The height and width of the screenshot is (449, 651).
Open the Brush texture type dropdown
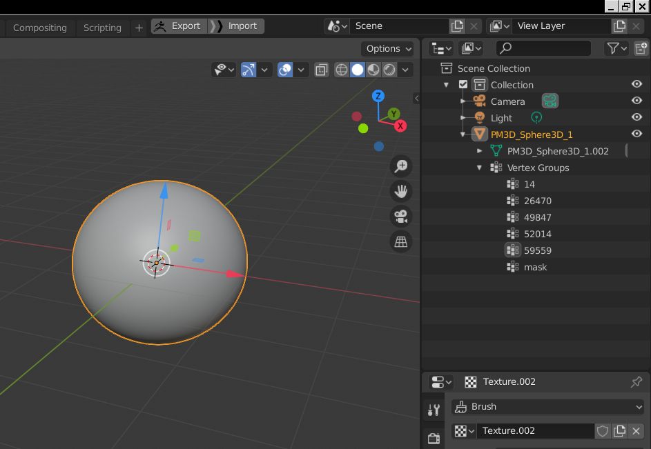pyautogui.click(x=547, y=407)
